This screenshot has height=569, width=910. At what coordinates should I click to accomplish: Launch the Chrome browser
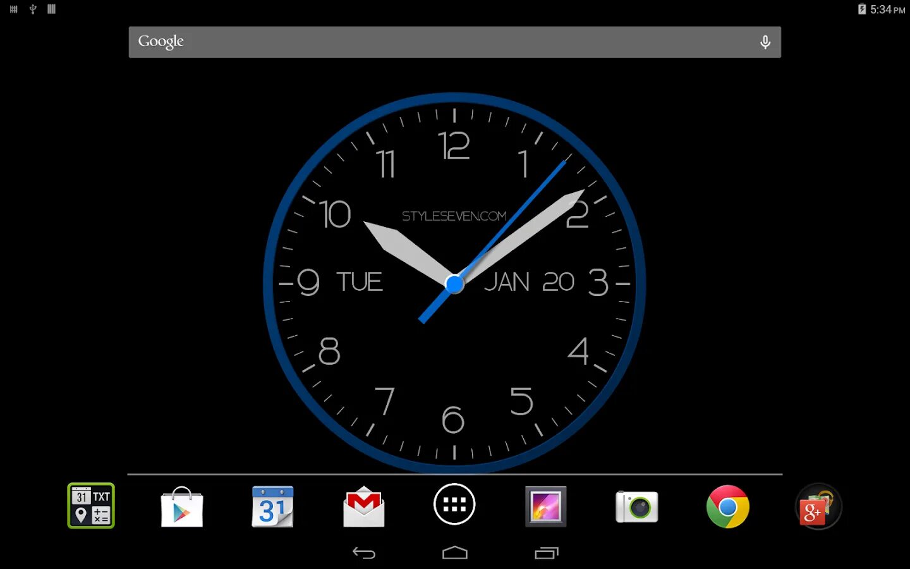pos(728,506)
